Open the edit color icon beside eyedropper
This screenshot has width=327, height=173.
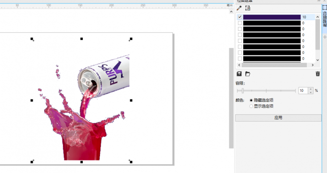coord(248,8)
